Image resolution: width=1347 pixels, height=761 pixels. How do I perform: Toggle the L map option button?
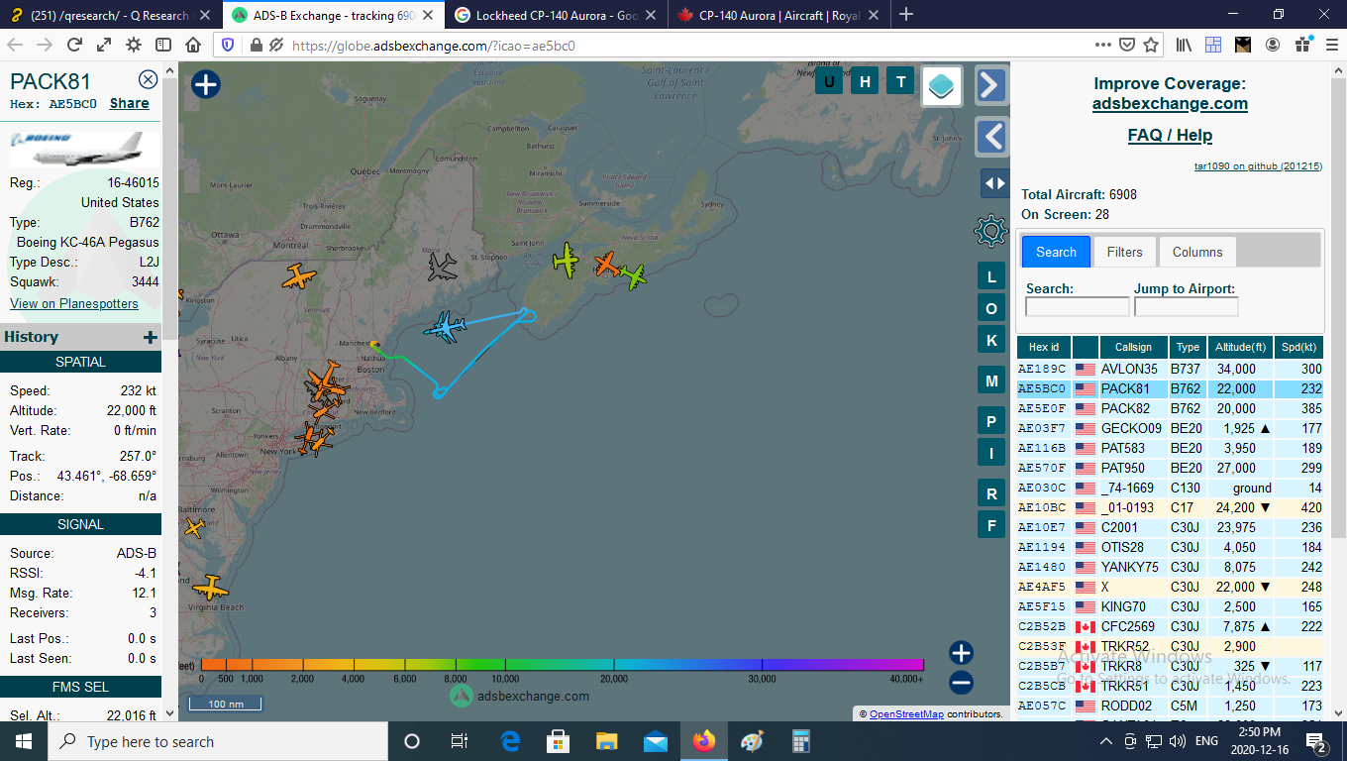991,276
